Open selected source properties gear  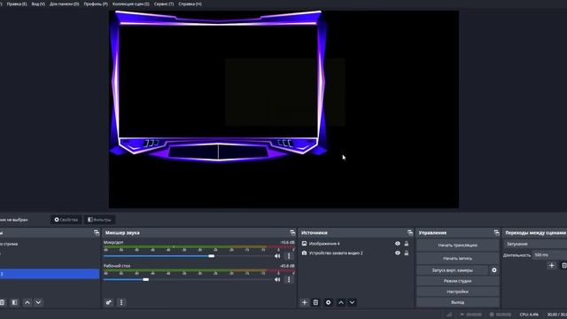tap(329, 302)
